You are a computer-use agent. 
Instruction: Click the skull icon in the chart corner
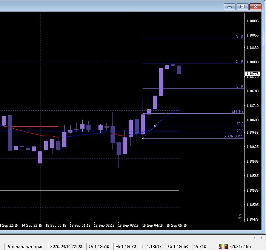coord(240,216)
